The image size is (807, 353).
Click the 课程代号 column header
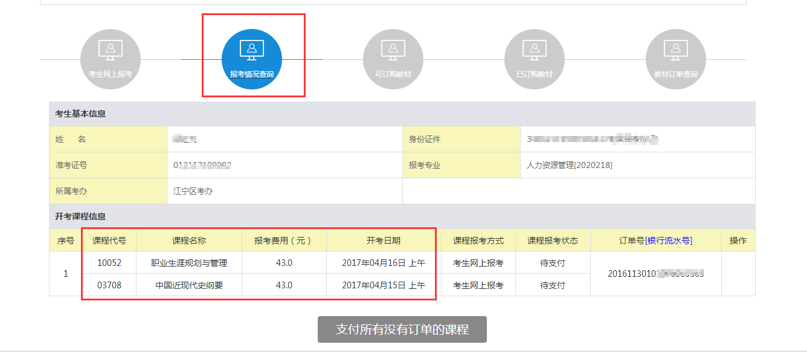[109, 241]
